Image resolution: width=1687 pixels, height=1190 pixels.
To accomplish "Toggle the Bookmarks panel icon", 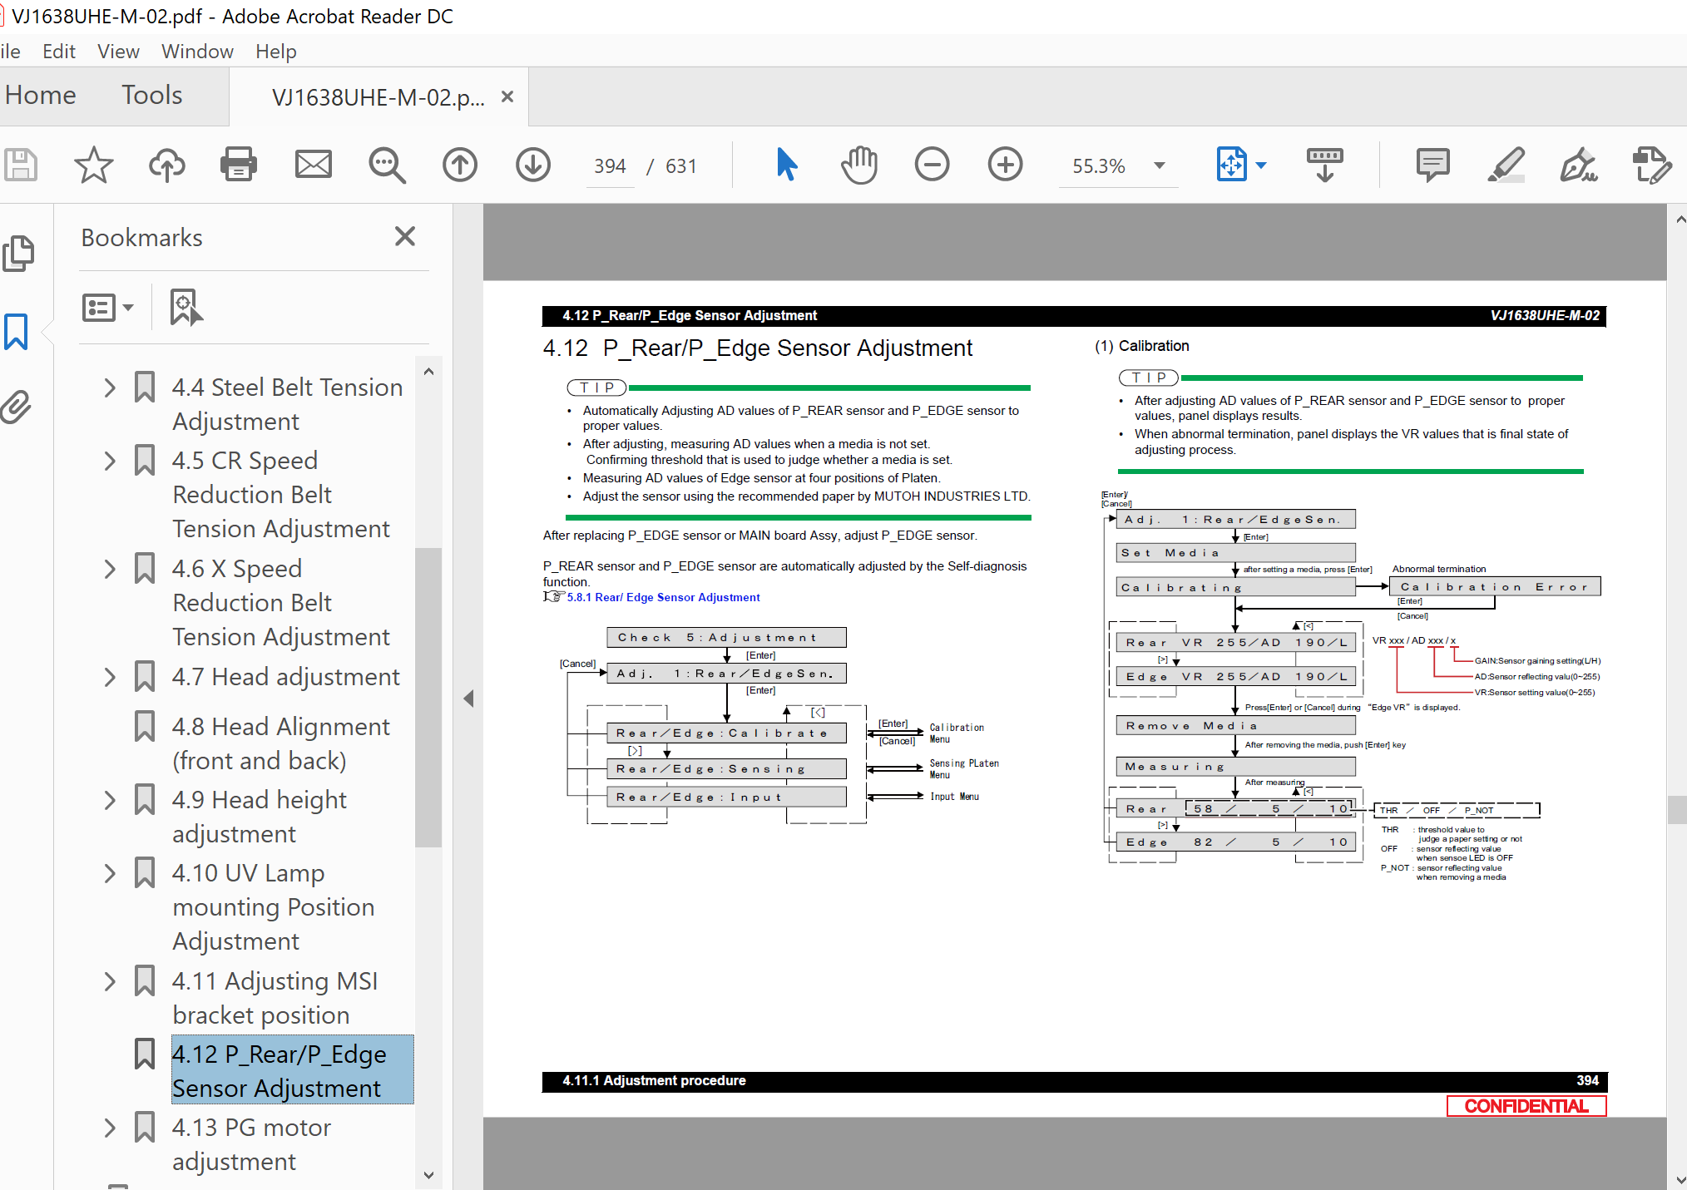I will [16, 332].
